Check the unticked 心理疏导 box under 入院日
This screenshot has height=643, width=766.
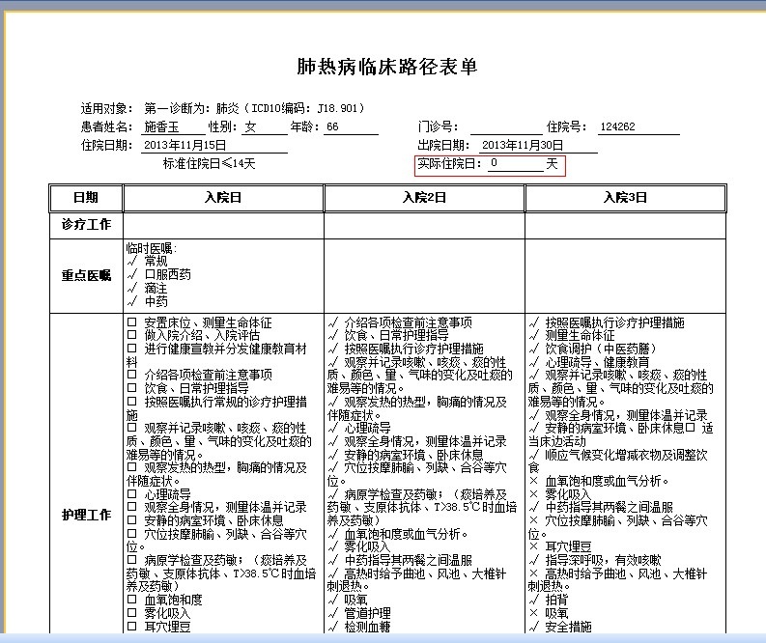(x=132, y=494)
